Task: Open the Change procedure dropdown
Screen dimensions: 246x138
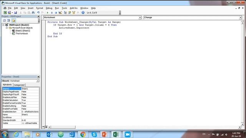Action: coord(240,18)
